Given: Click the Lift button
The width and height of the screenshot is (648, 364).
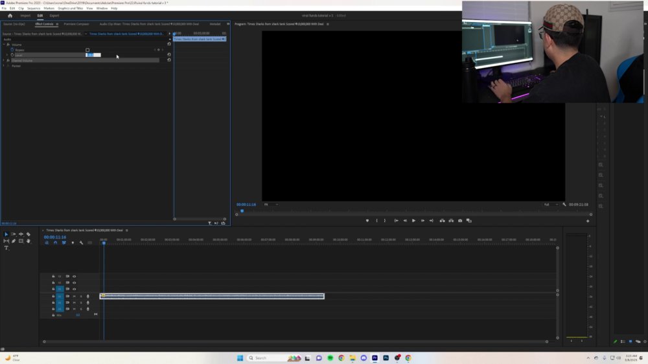Looking at the screenshot, I should tap(442, 221).
